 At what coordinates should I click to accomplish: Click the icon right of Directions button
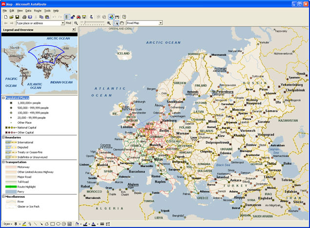click(91, 17)
